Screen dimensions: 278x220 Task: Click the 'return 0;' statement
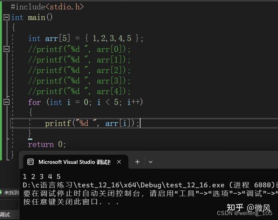coord(47,144)
